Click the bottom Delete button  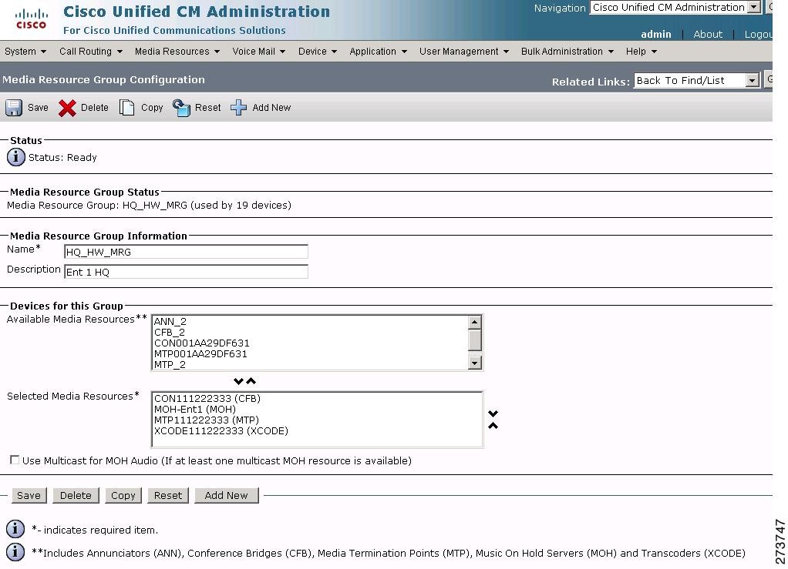(x=76, y=495)
